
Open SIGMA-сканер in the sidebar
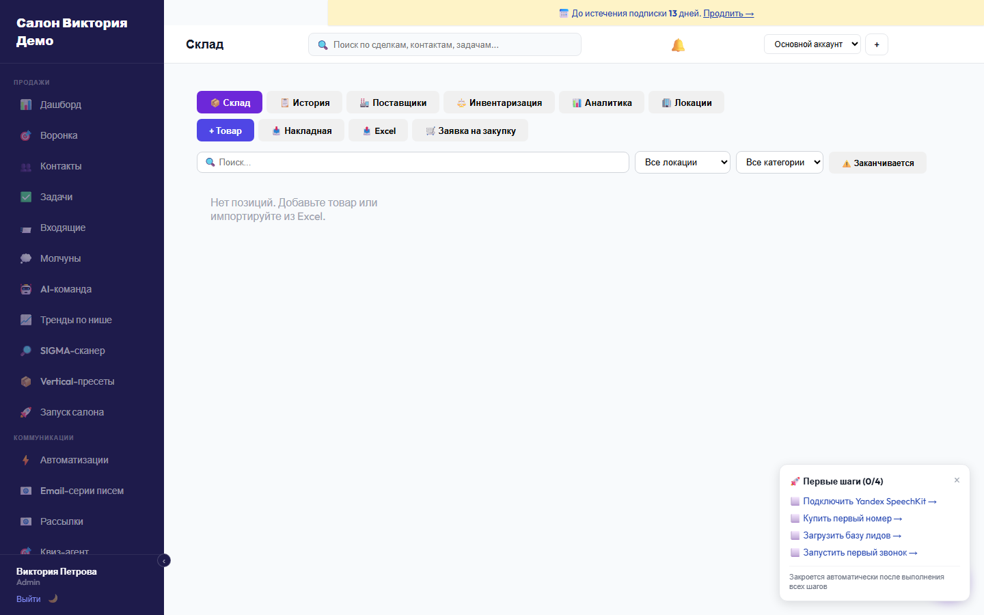pyautogui.click(x=82, y=351)
